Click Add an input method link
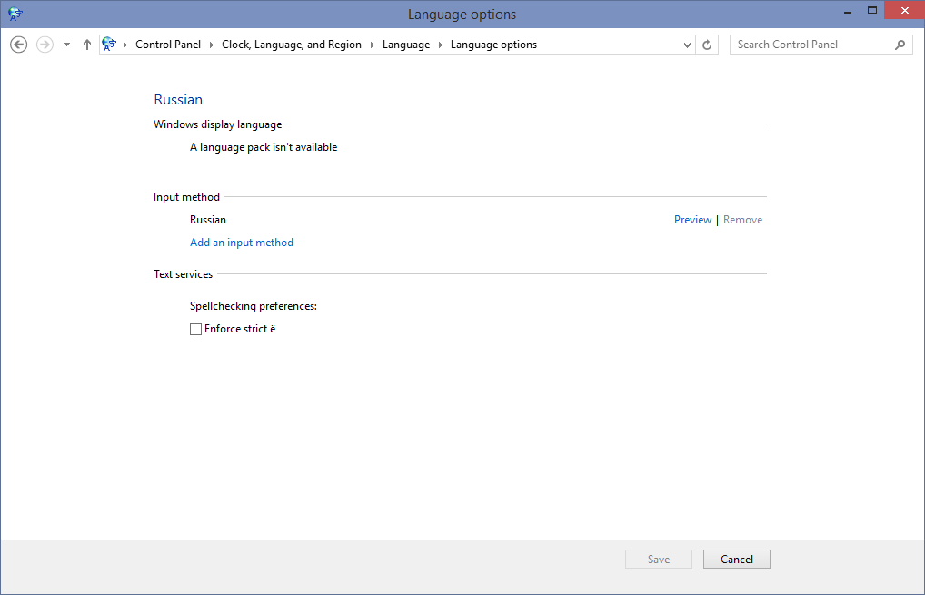 (x=242, y=243)
